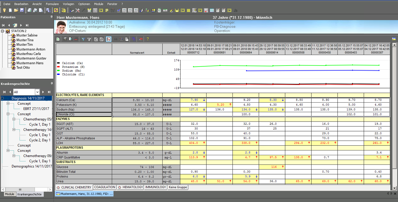Apply filter with the colored funnel icon
The width and height of the screenshot is (398, 202).
click(x=83, y=39)
